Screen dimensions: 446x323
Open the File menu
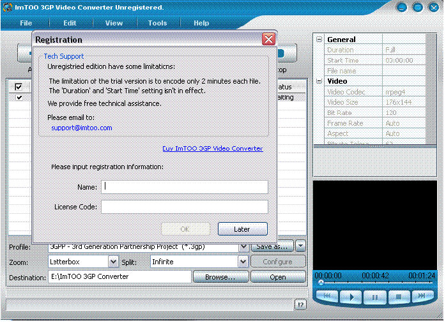pos(26,23)
